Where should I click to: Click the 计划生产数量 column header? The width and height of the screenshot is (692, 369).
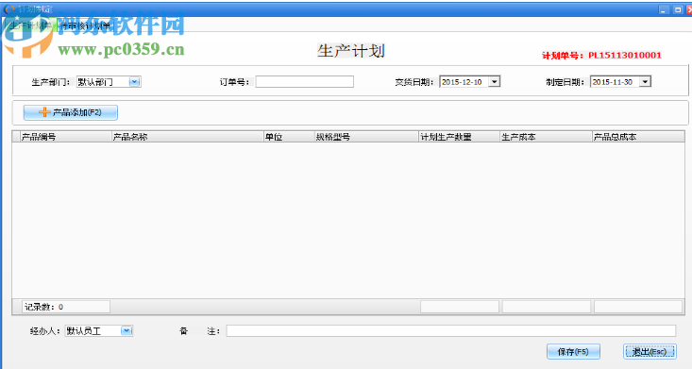459,137
